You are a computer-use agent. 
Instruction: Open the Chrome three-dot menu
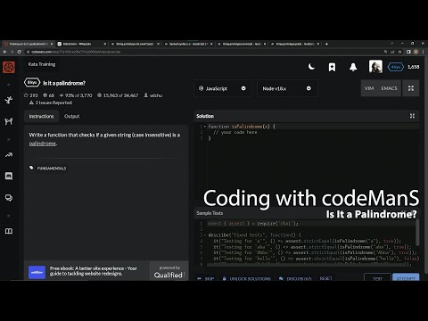tap(424, 52)
